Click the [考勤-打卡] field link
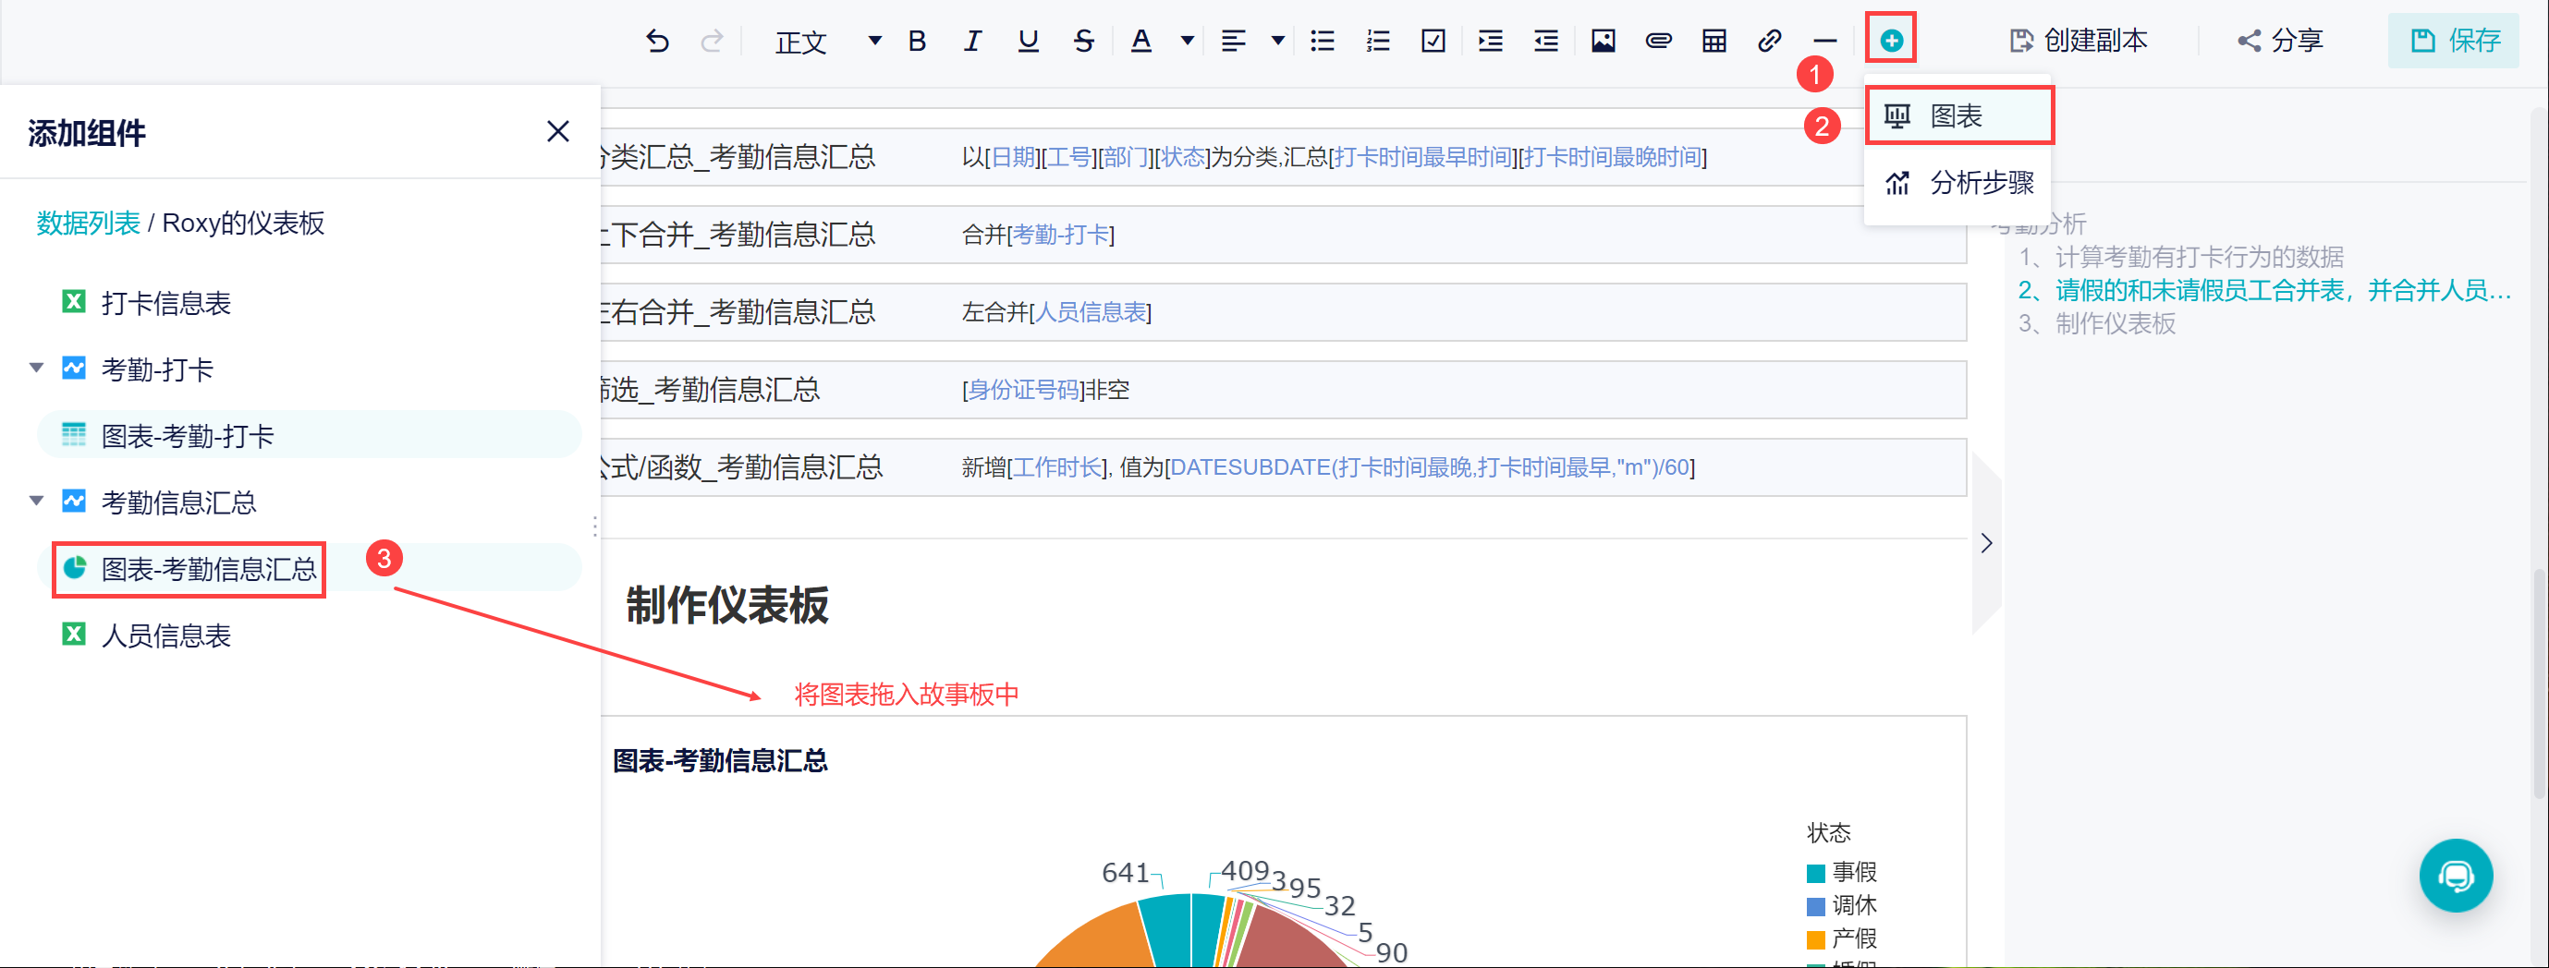Image resolution: width=2549 pixels, height=968 pixels. click(1061, 235)
